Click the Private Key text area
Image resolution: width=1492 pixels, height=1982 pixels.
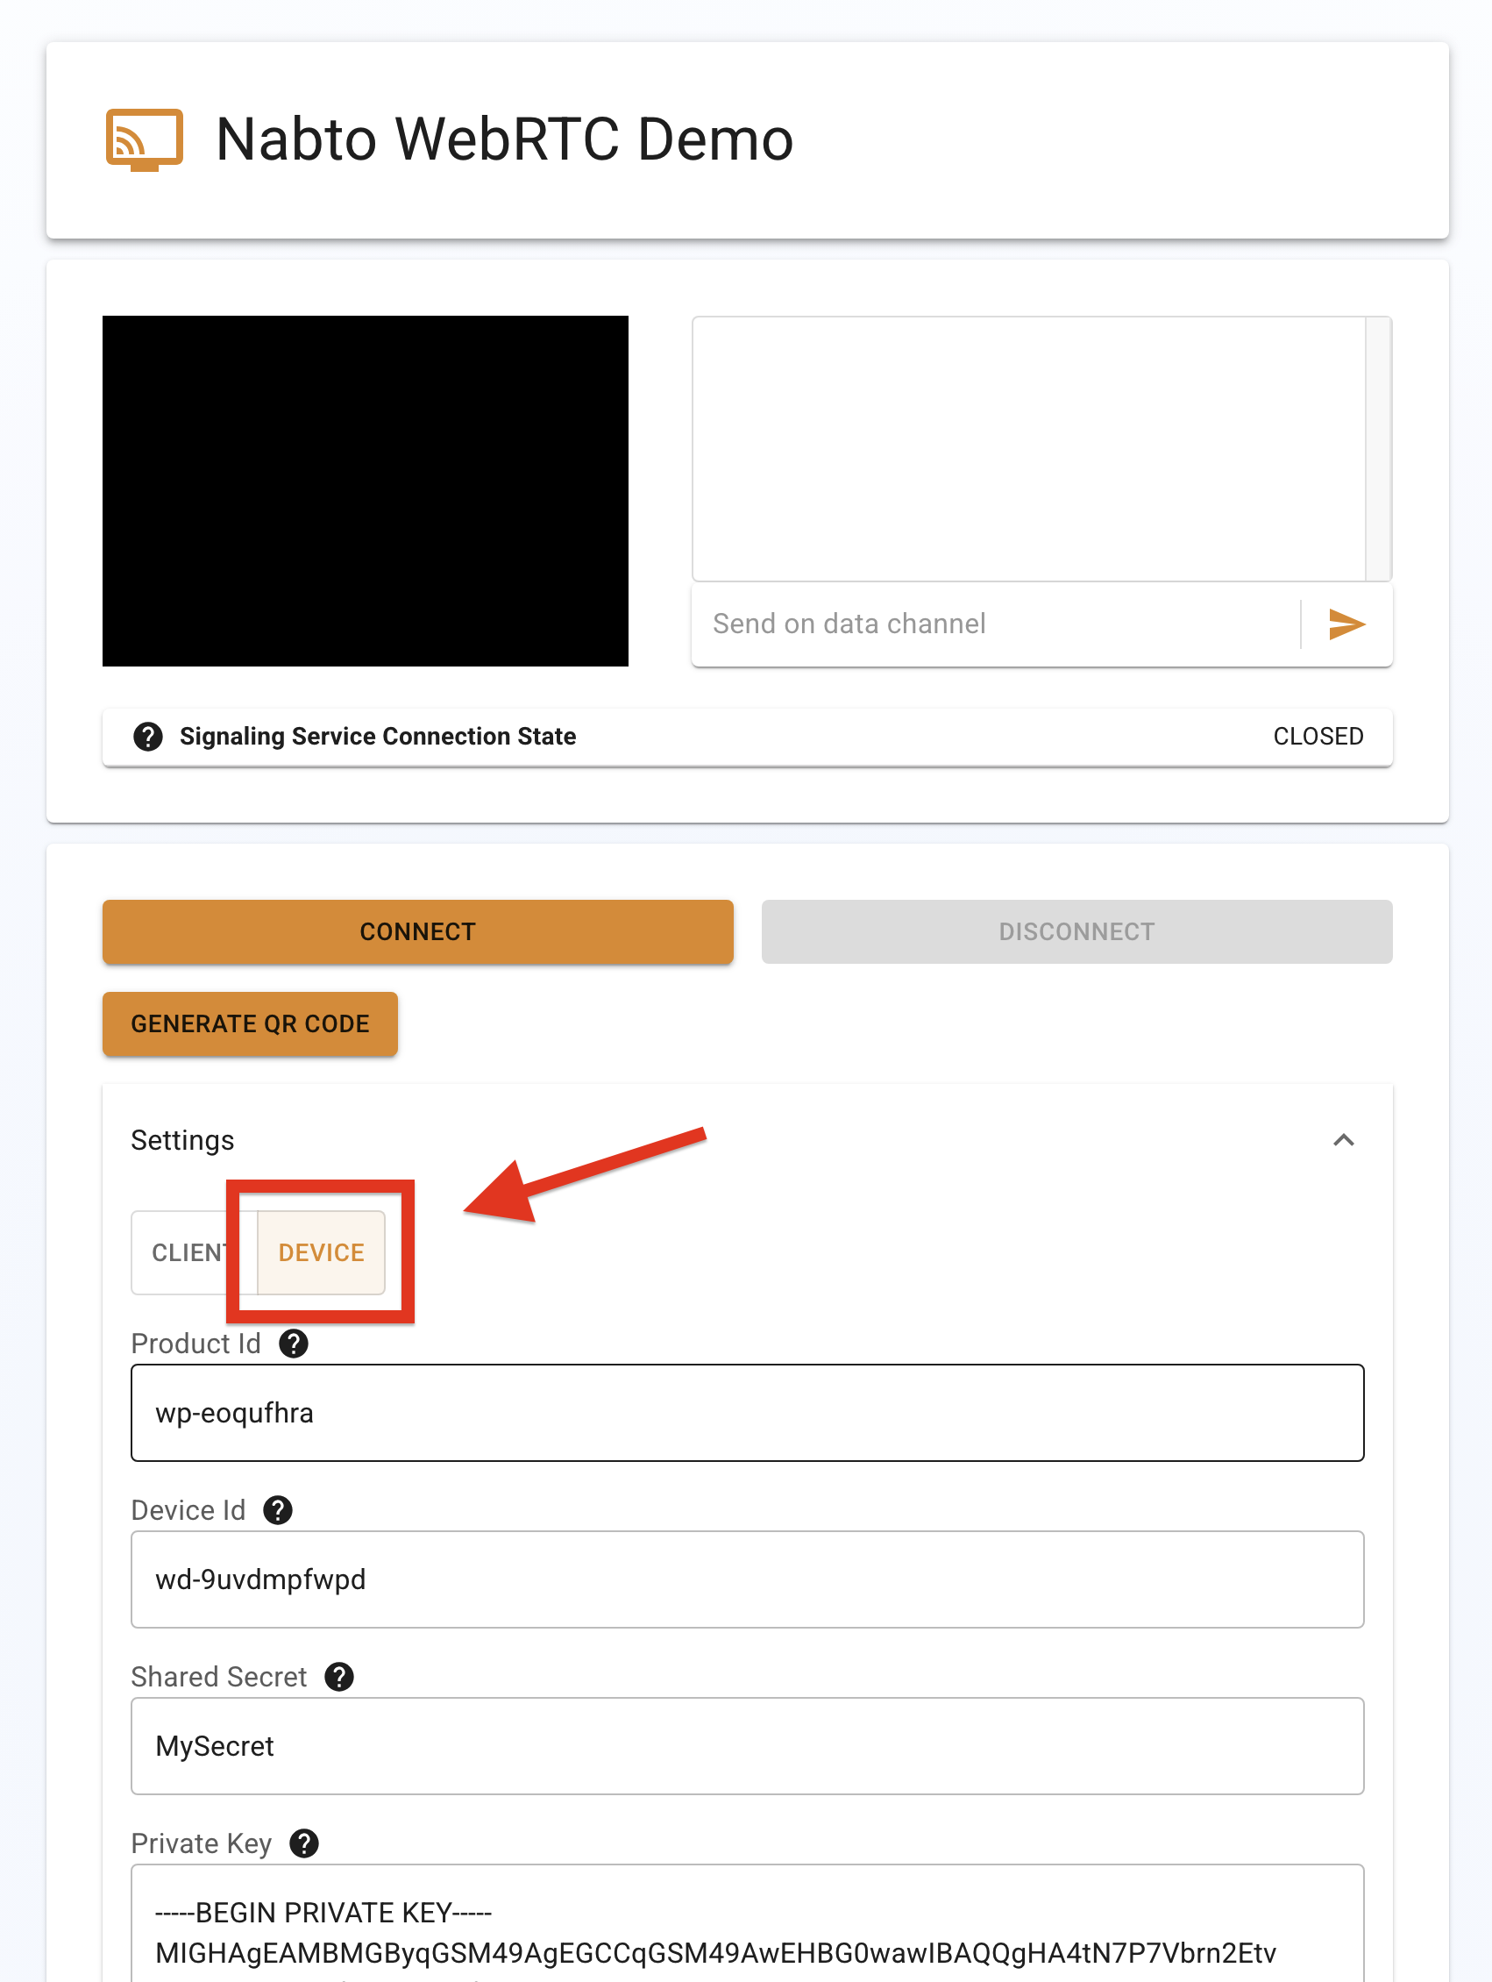click(747, 1924)
